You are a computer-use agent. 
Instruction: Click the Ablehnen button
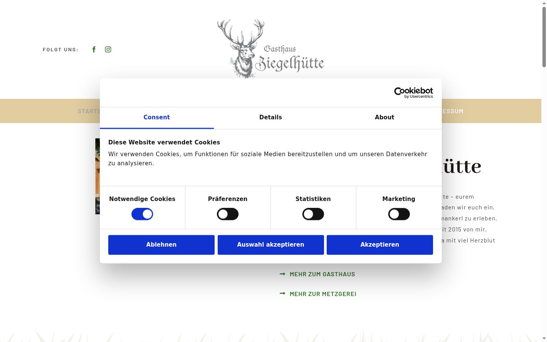click(x=161, y=245)
